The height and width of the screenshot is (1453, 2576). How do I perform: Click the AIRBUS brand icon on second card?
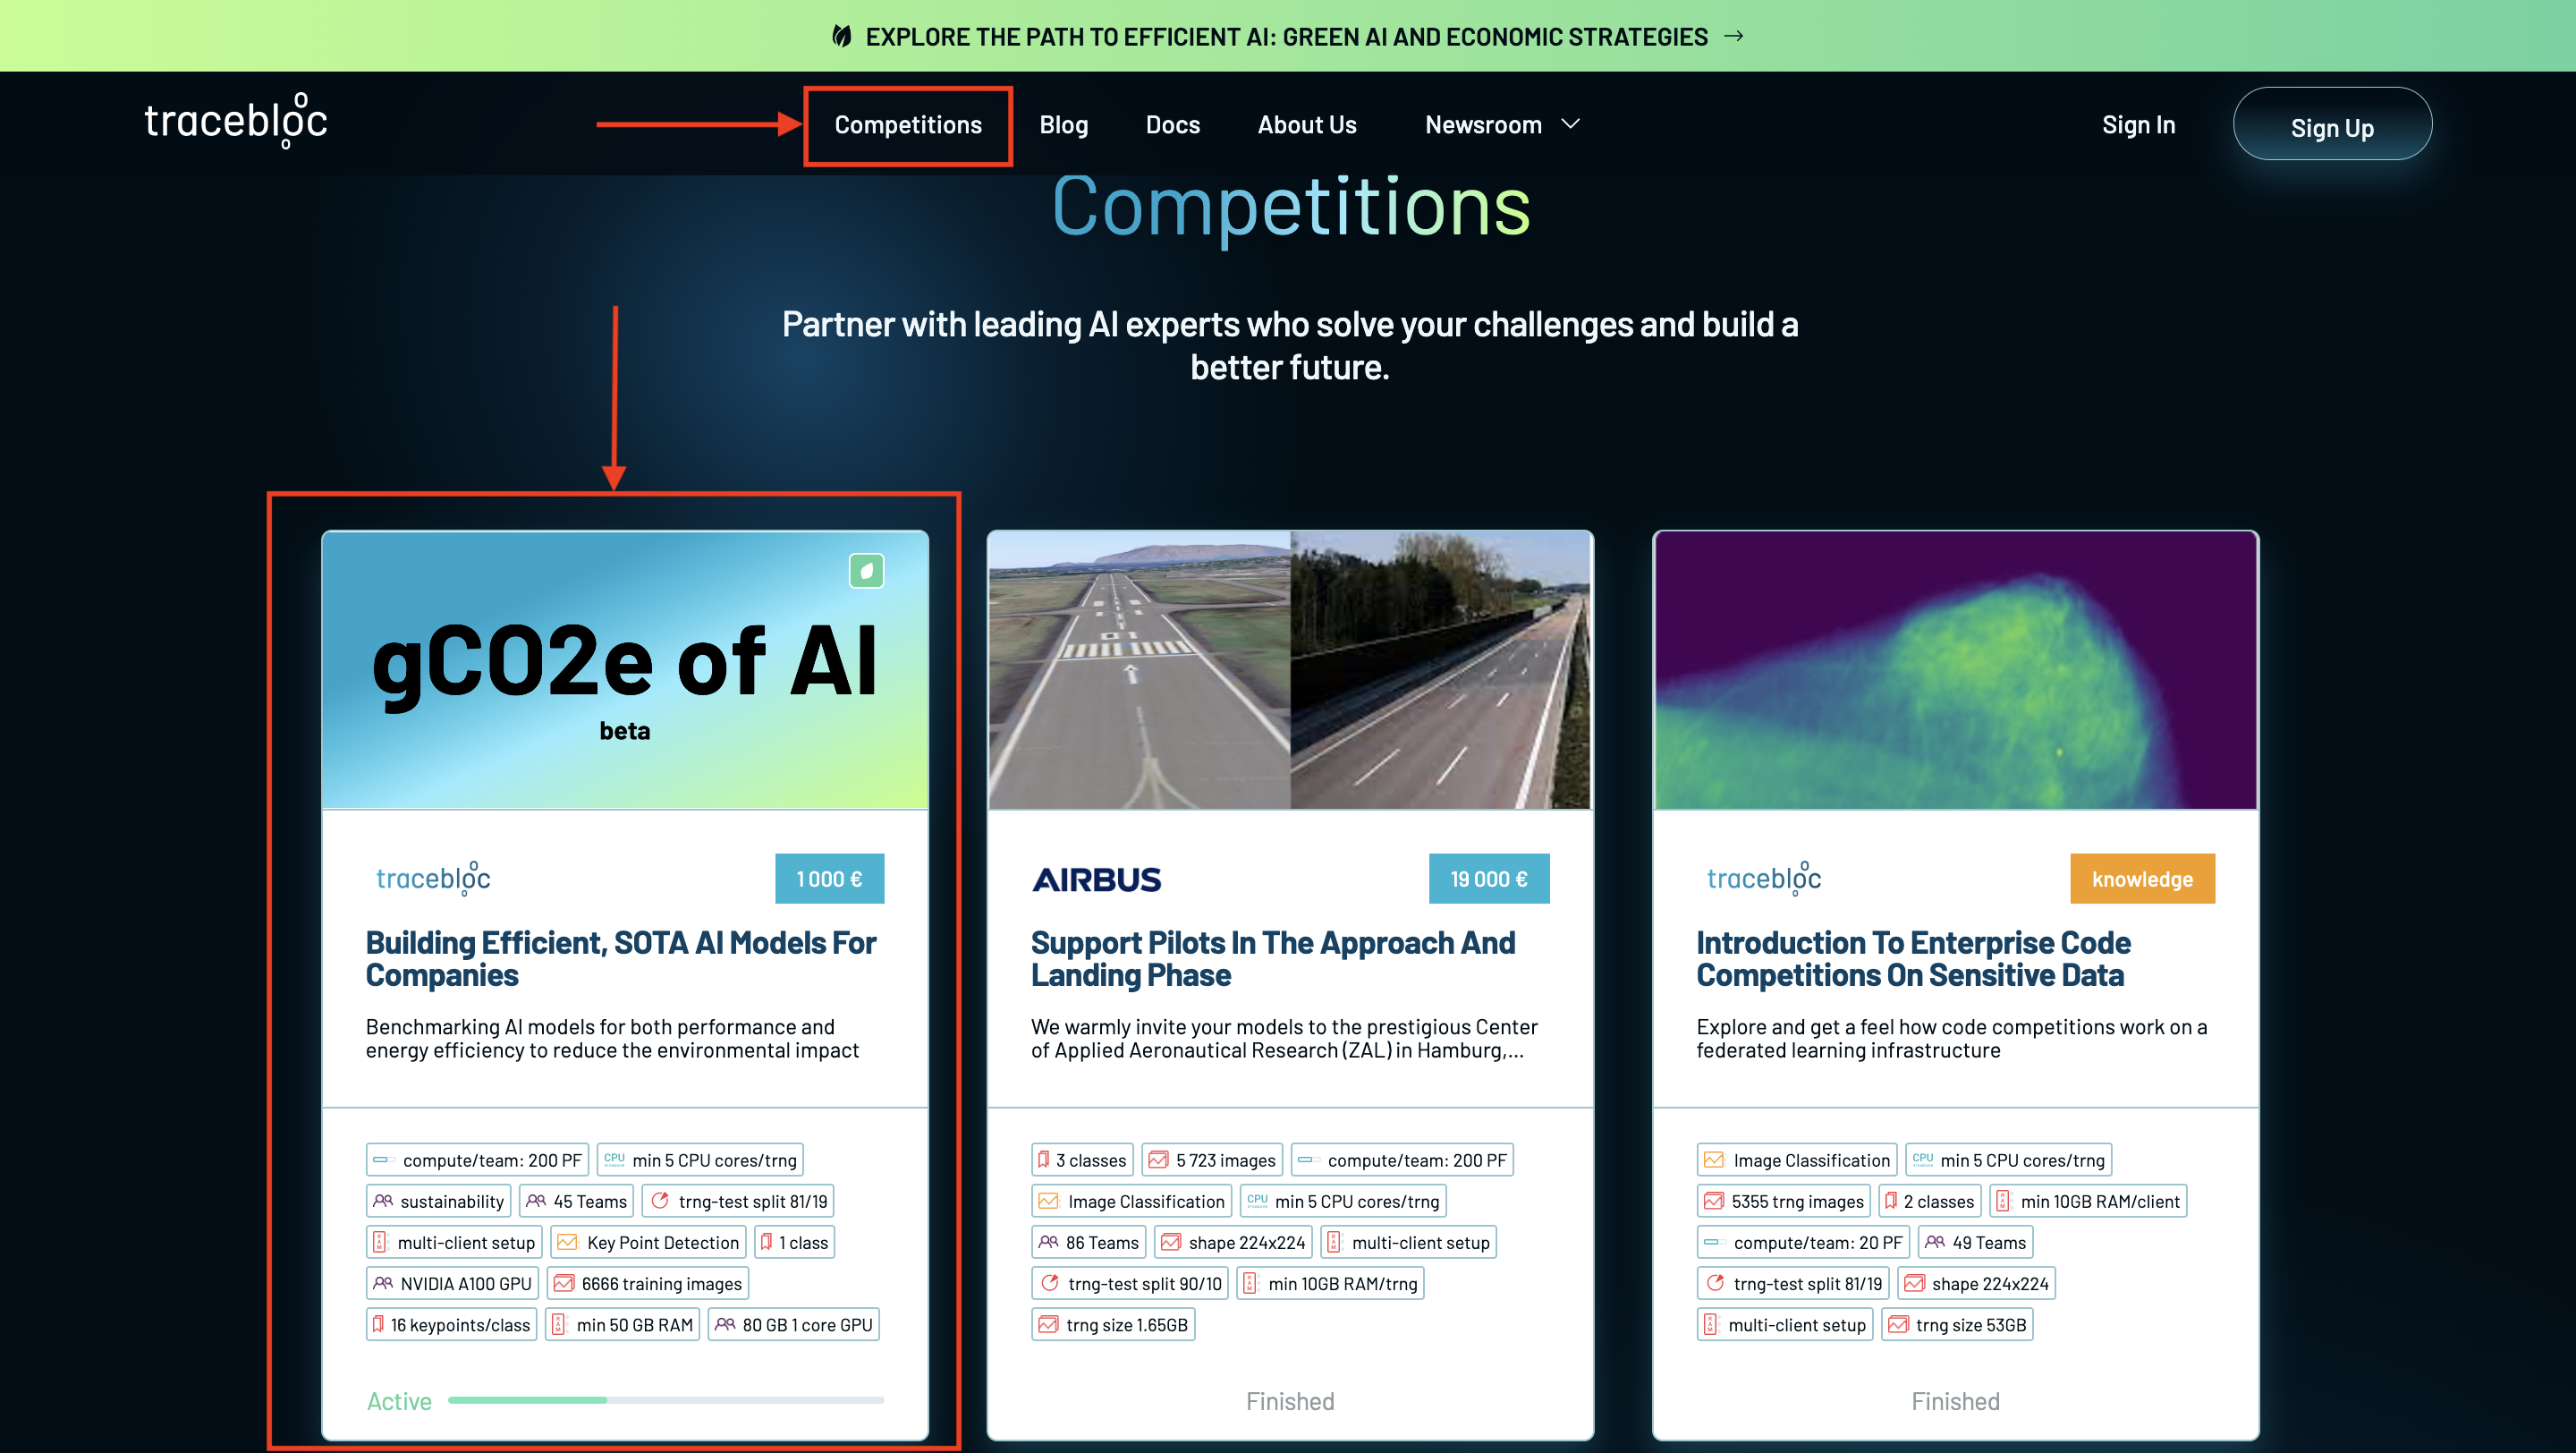(1095, 876)
